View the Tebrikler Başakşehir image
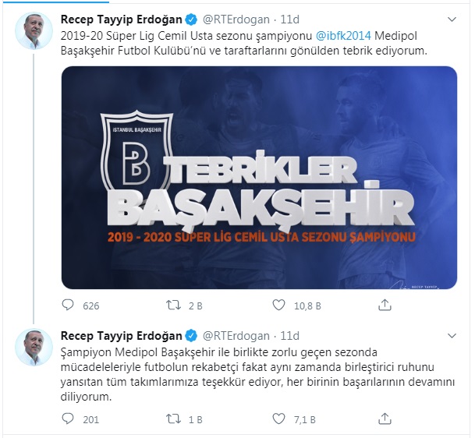 coord(259,178)
